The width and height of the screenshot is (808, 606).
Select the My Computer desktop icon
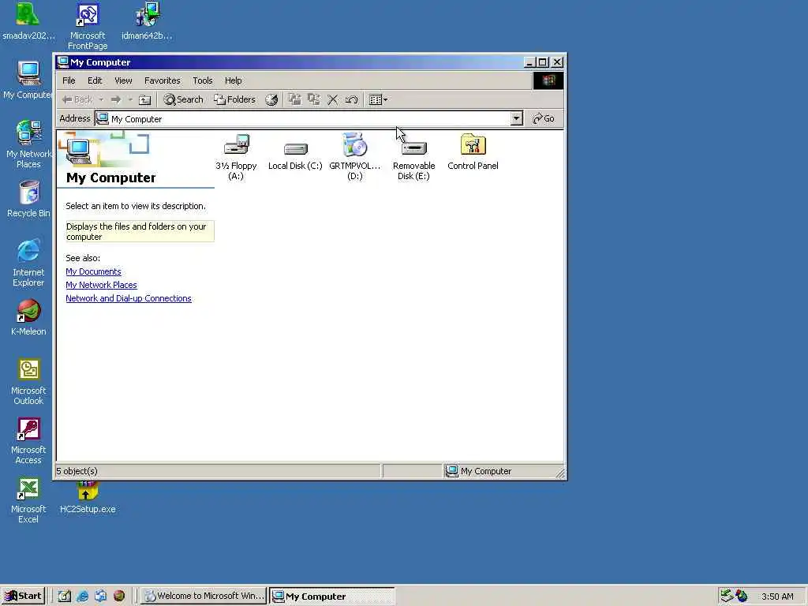27,80
